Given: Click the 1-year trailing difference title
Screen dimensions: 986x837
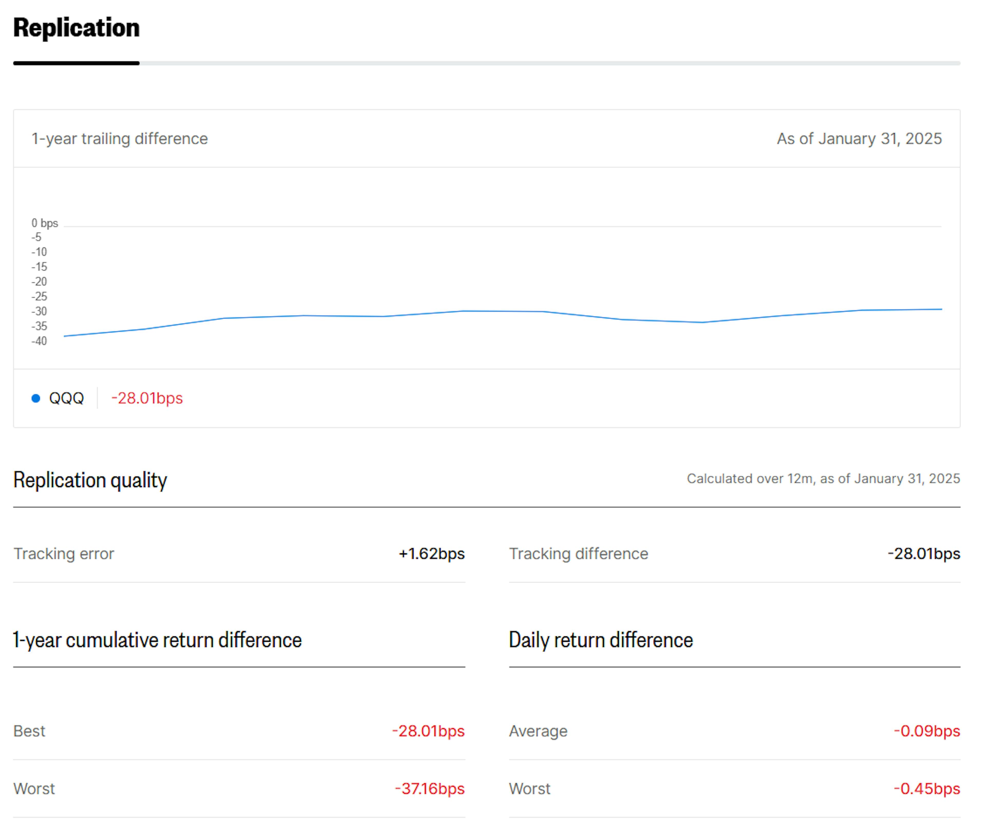Looking at the screenshot, I should pos(119,138).
